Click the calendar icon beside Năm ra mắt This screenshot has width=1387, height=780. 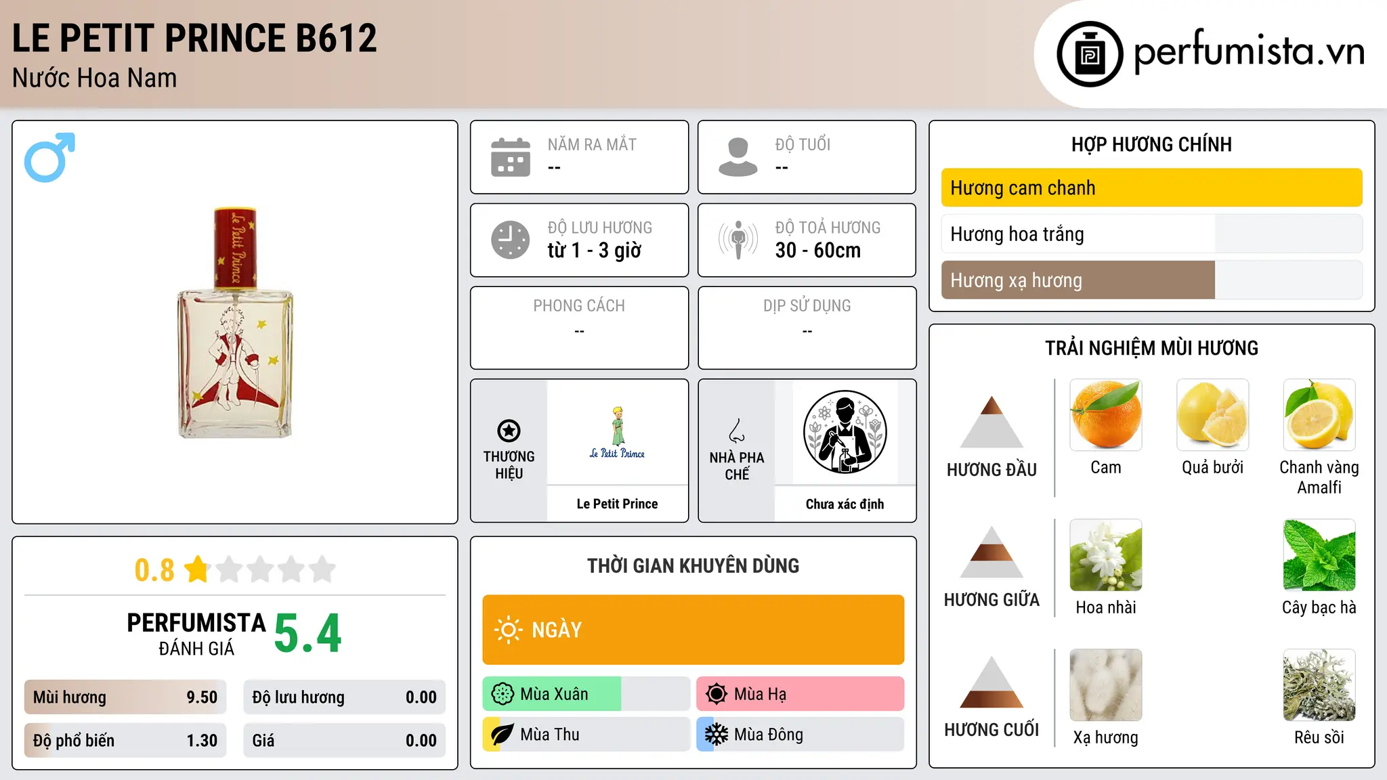(511, 157)
